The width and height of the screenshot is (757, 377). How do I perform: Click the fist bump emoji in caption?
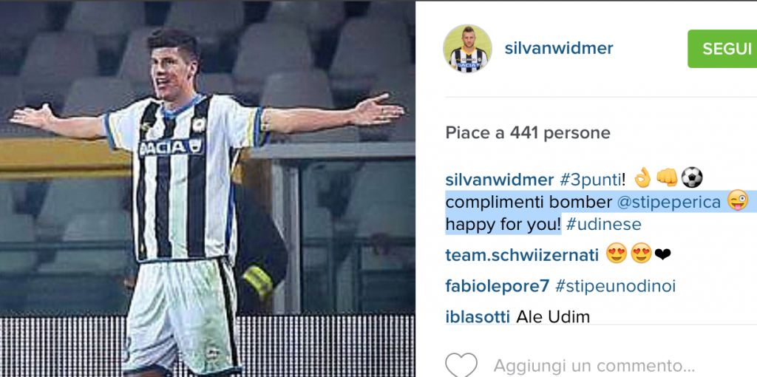tap(666, 179)
